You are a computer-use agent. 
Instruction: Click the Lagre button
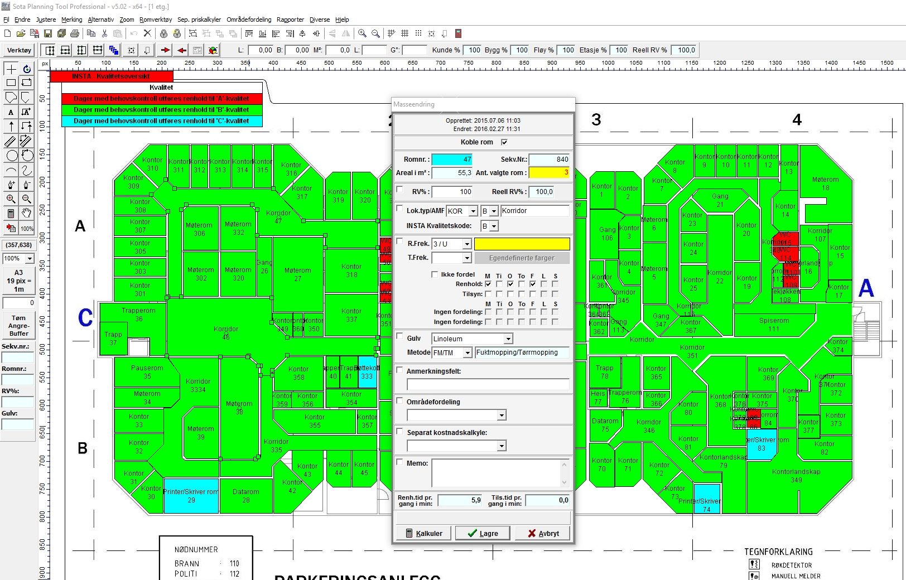[x=483, y=533]
